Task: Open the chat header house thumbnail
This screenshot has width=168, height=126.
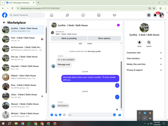Action: (x=54, y=25)
